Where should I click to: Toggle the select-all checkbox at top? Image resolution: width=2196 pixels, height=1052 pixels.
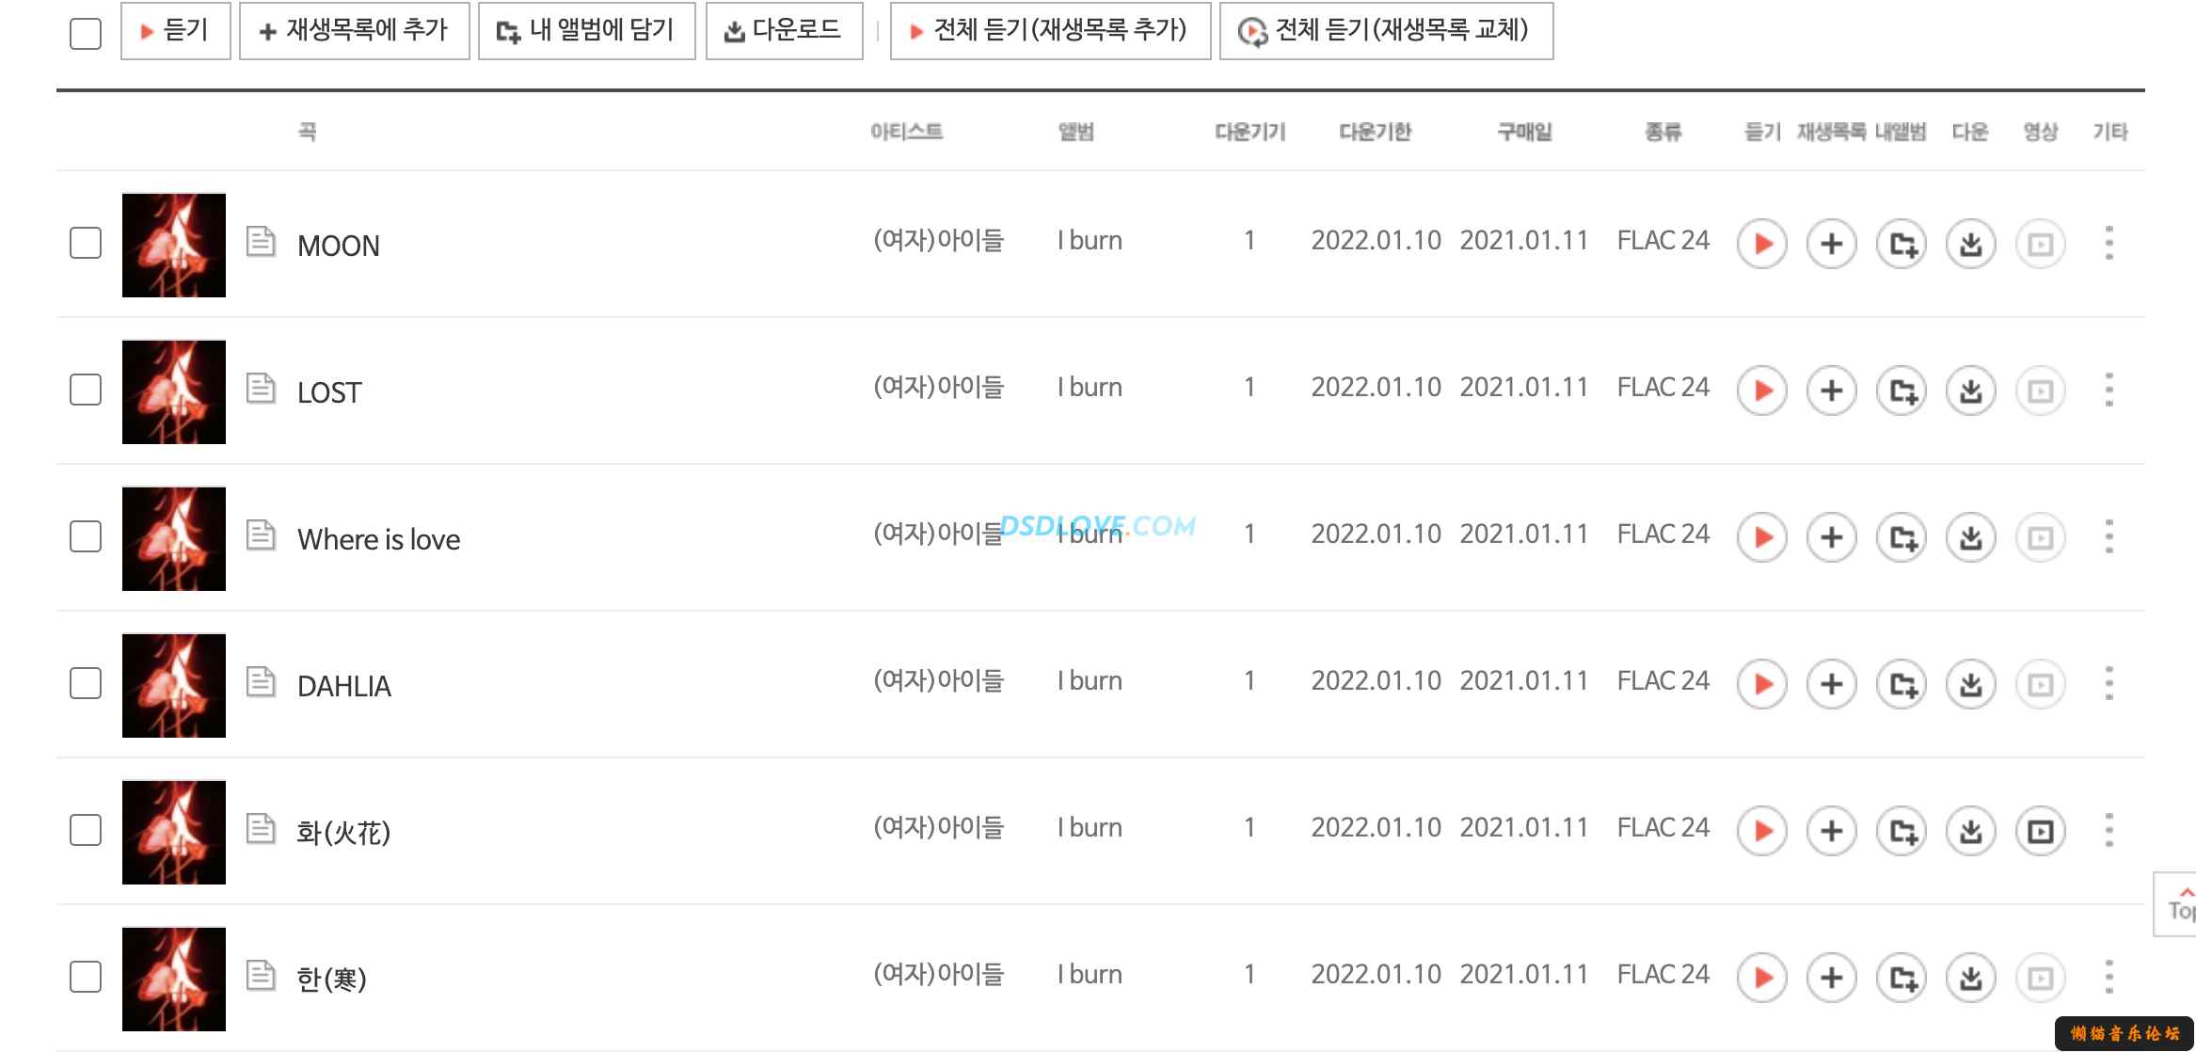click(x=86, y=33)
